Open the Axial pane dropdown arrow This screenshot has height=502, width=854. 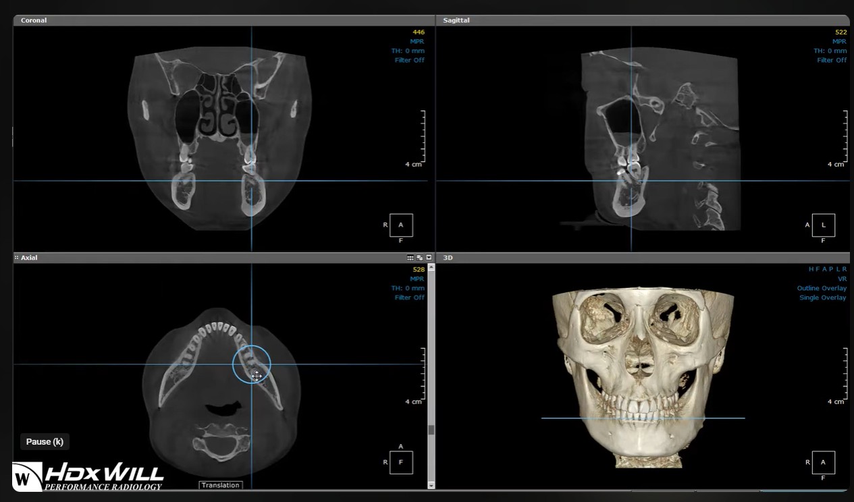(x=429, y=258)
